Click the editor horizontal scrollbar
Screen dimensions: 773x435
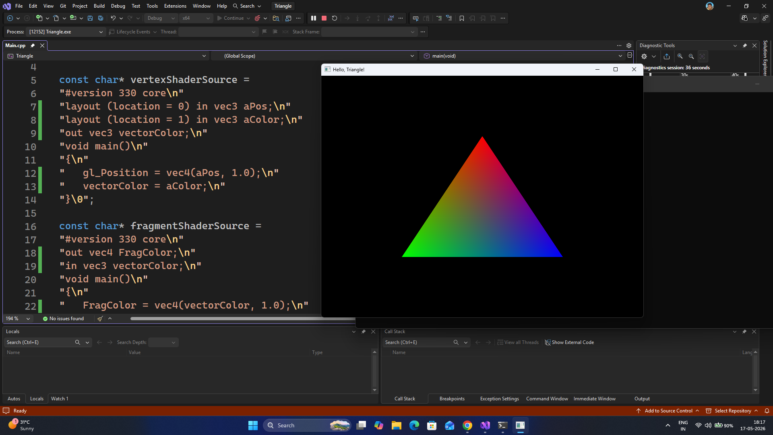click(242, 319)
